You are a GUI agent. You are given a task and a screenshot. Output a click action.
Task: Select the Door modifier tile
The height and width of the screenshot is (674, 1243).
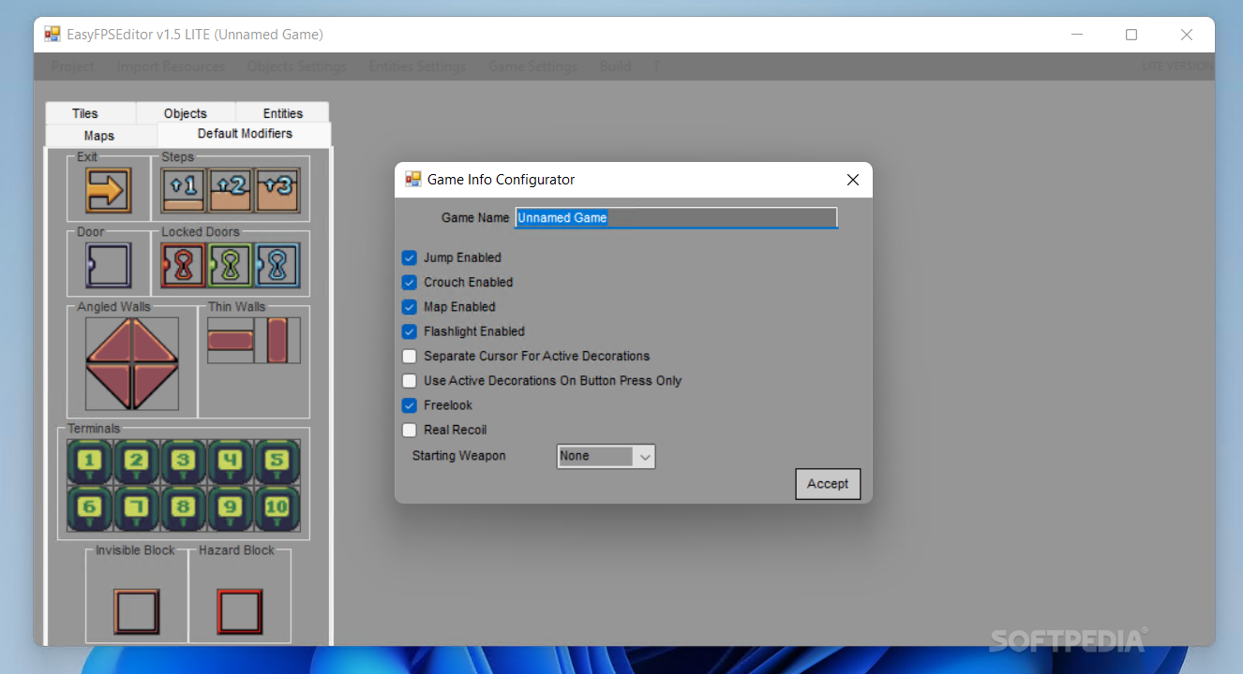point(109,266)
